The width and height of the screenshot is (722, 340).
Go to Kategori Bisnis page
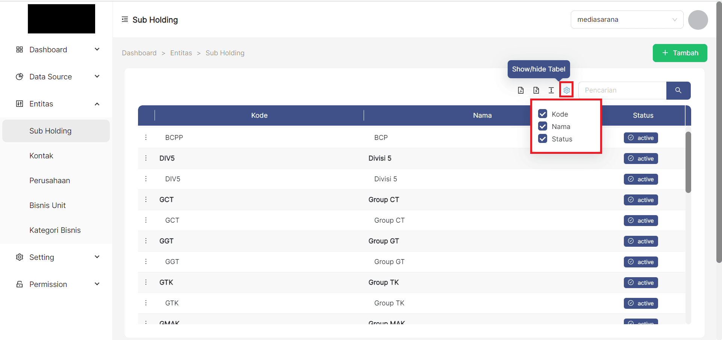click(55, 230)
